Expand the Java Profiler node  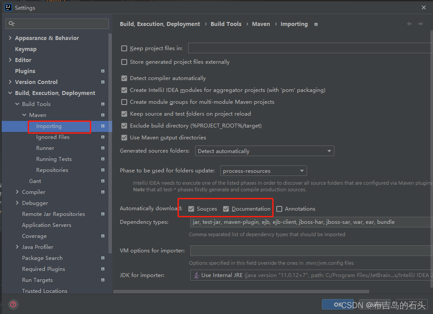17,247
